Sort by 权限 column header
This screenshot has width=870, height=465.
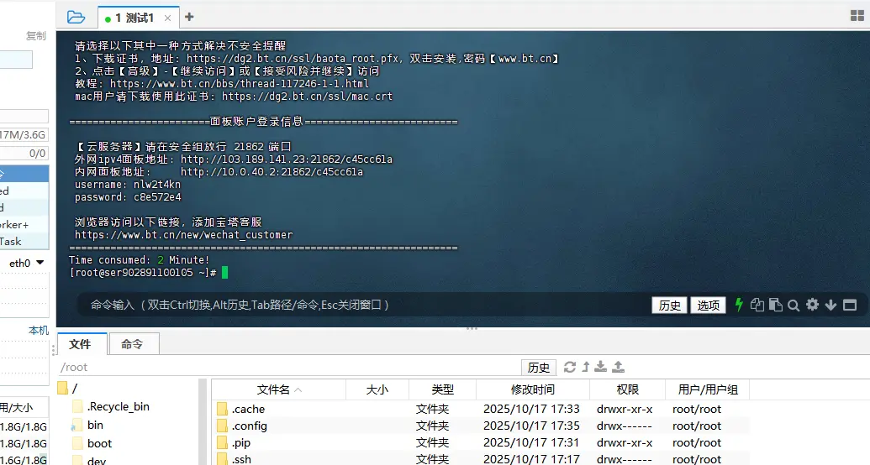click(628, 389)
